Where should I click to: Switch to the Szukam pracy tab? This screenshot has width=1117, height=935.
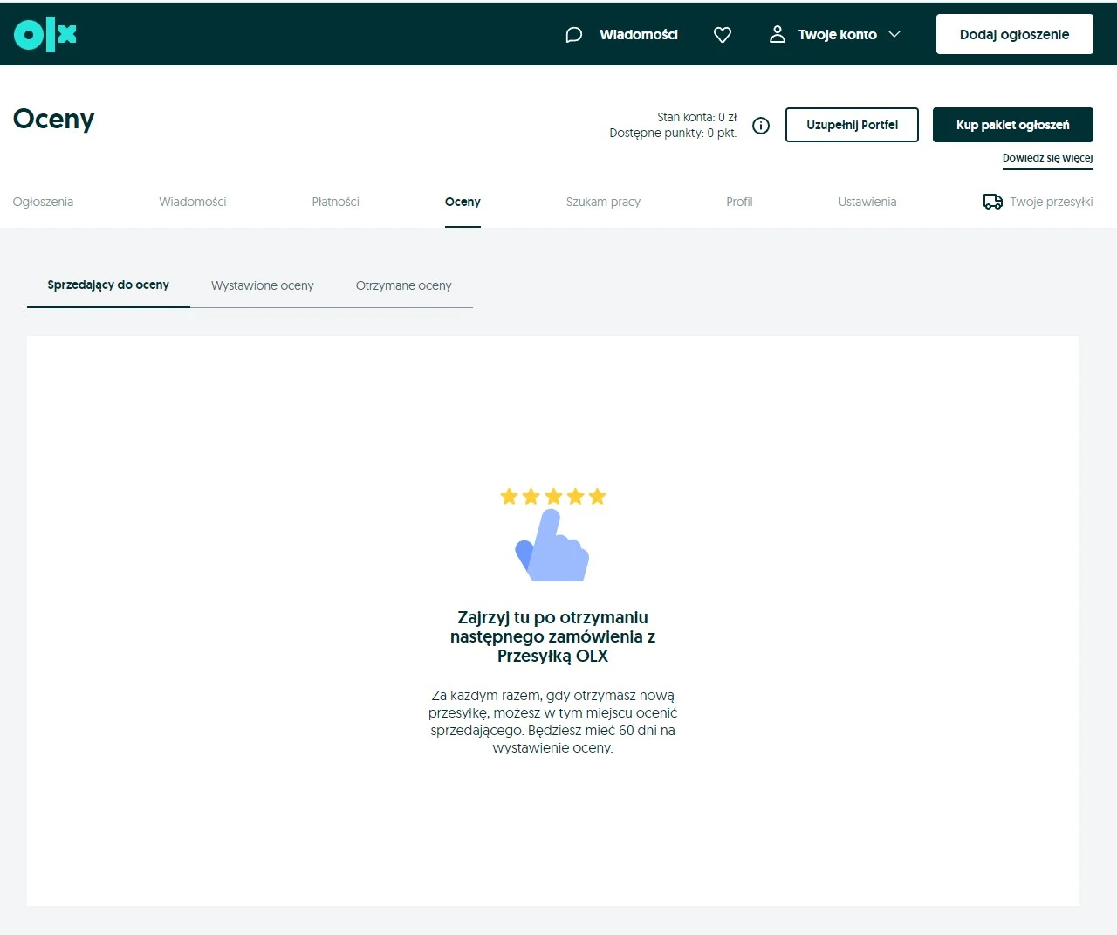[603, 202]
